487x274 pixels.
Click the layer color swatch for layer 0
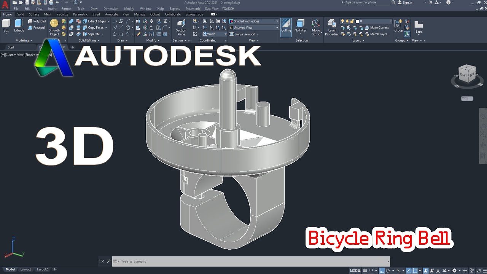point(357,21)
